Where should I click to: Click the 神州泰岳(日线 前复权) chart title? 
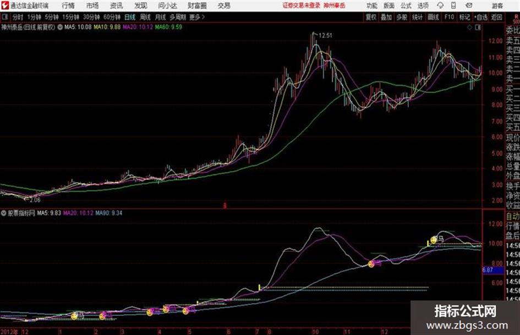pos(28,27)
